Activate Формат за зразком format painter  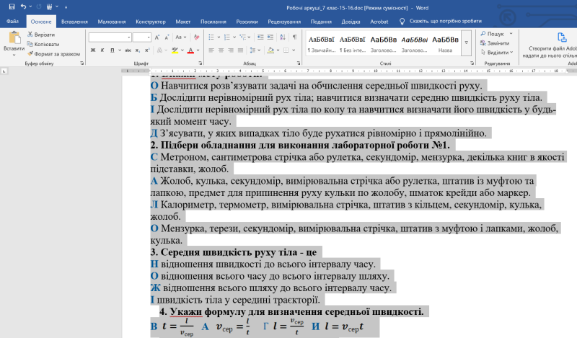click(53, 54)
